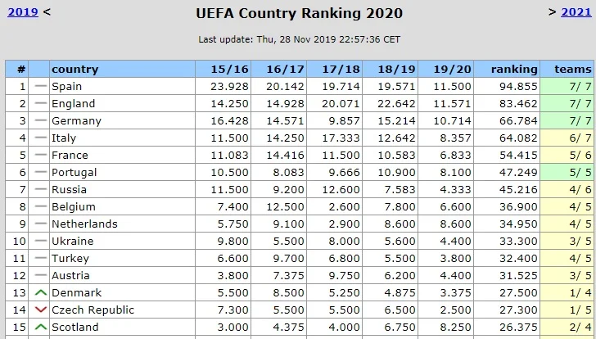596x339 pixels.
Task: Select Germany in the country column
Action: pos(76,121)
